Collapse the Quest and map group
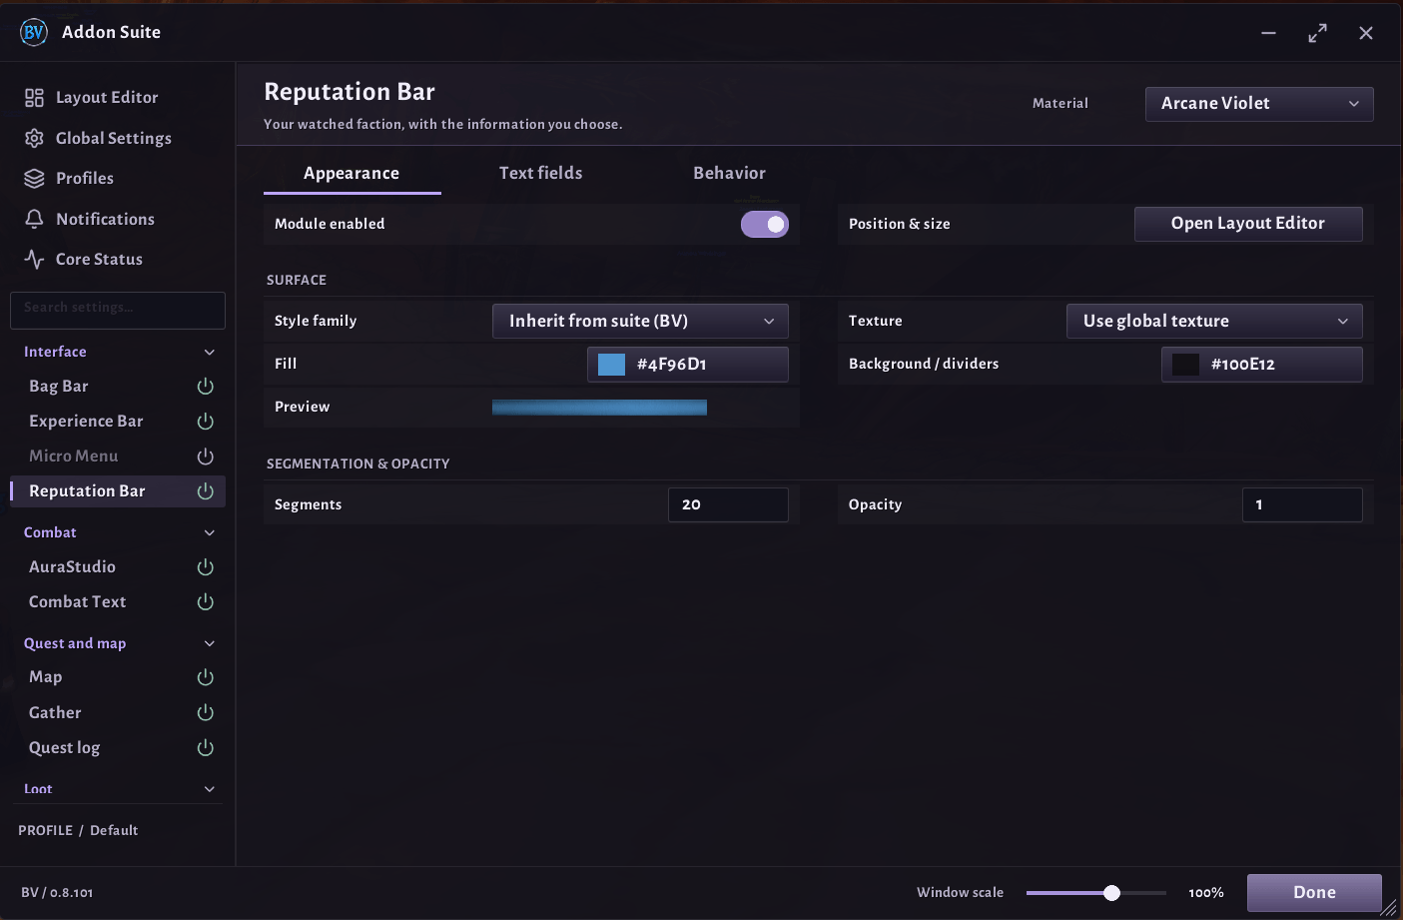The width and height of the screenshot is (1403, 920). click(x=210, y=643)
